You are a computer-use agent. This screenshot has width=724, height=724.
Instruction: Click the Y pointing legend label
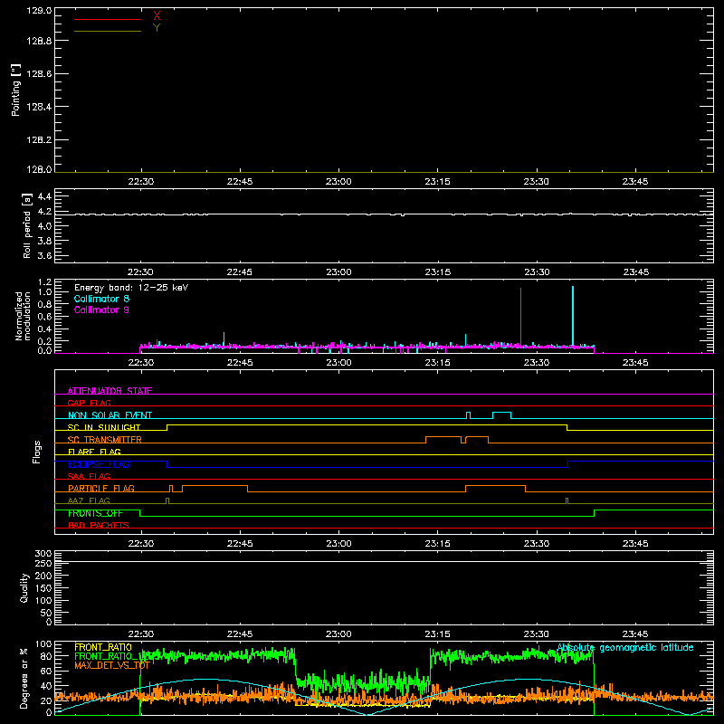tap(157, 28)
